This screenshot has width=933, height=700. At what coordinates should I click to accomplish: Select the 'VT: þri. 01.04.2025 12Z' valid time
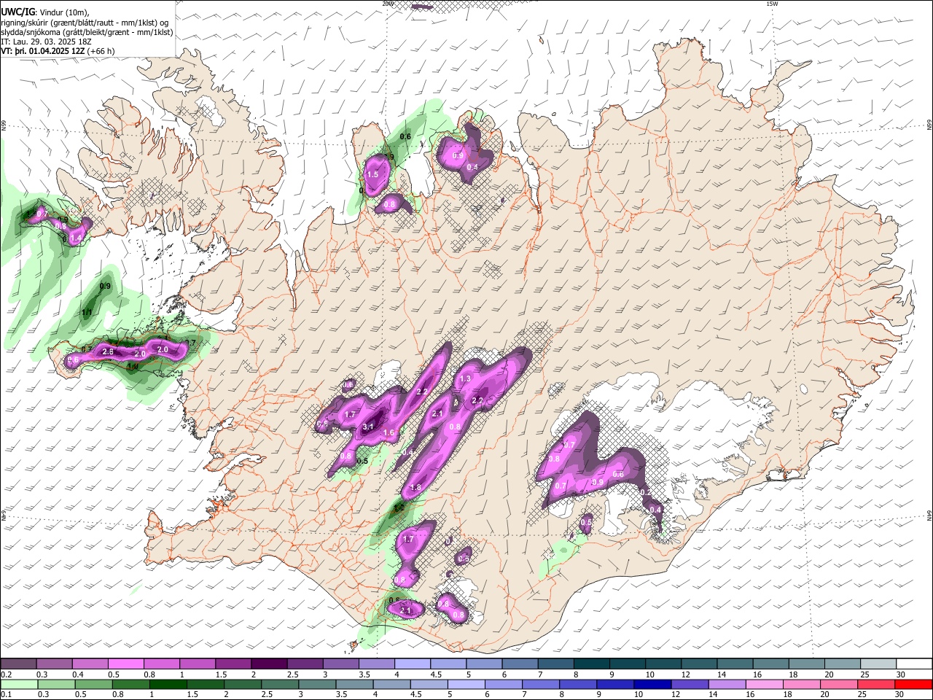(x=43, y=51)
